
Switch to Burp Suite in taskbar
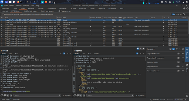(x=42, y=2)
